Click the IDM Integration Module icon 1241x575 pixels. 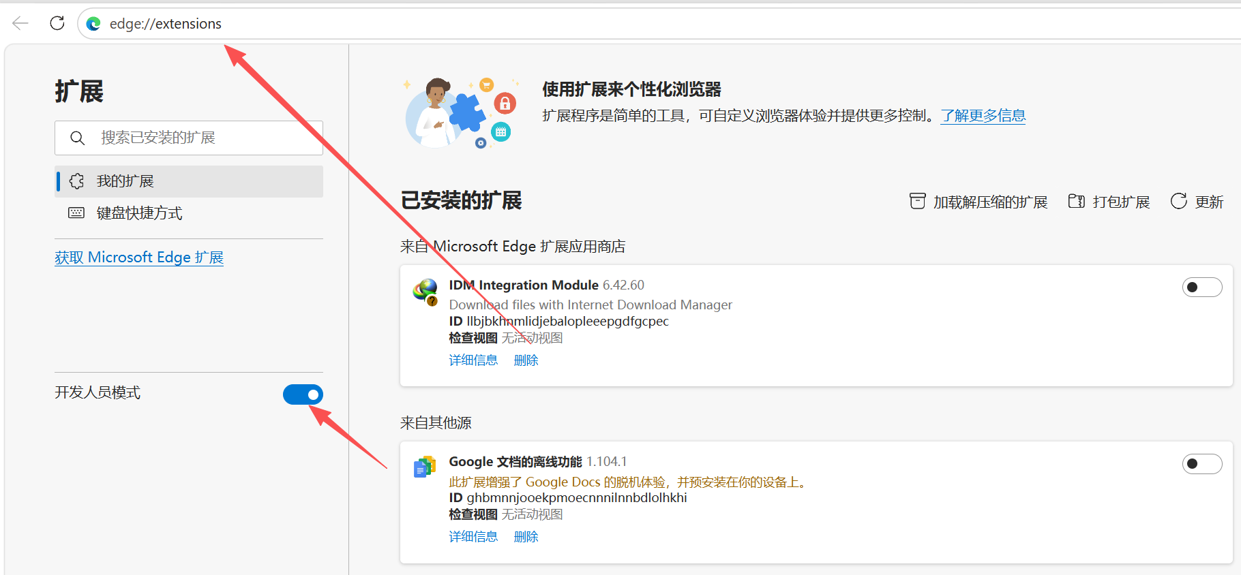click(425, 292)
